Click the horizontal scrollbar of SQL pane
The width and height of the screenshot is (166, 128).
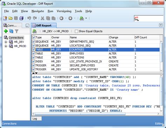(80, 114)
